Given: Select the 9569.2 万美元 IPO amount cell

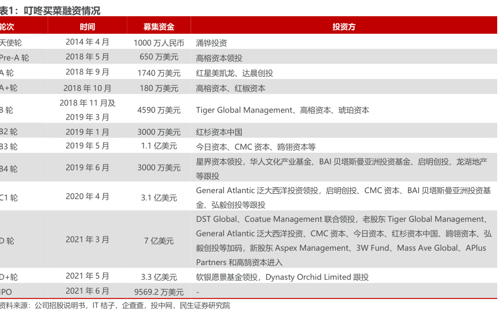Looking at the screenshot, I should 158,292.
